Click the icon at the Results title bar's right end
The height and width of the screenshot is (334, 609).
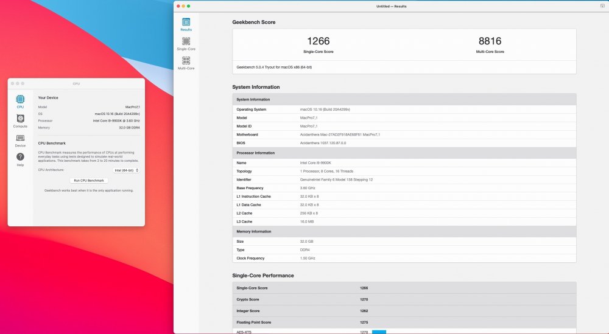click(602, 6)
